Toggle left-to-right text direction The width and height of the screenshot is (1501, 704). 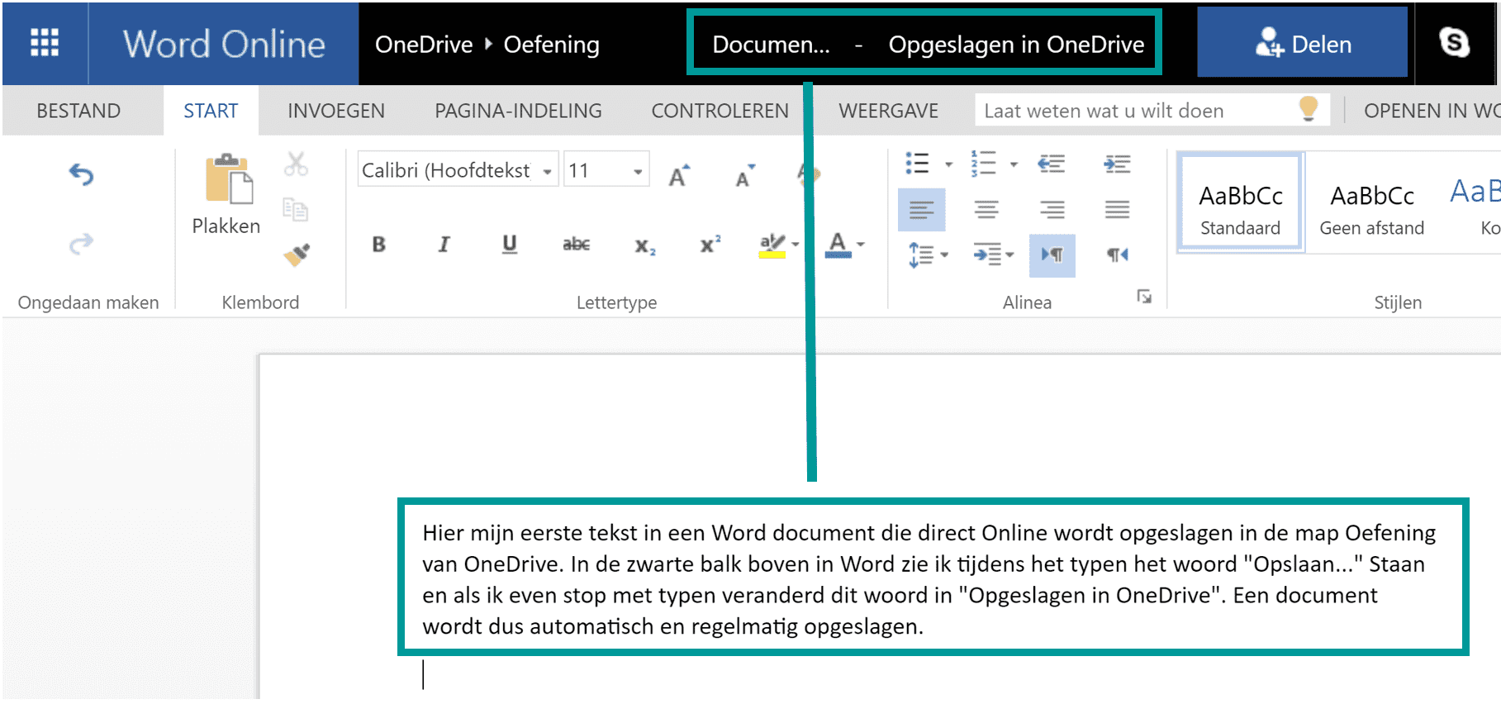pos(1052,254)
